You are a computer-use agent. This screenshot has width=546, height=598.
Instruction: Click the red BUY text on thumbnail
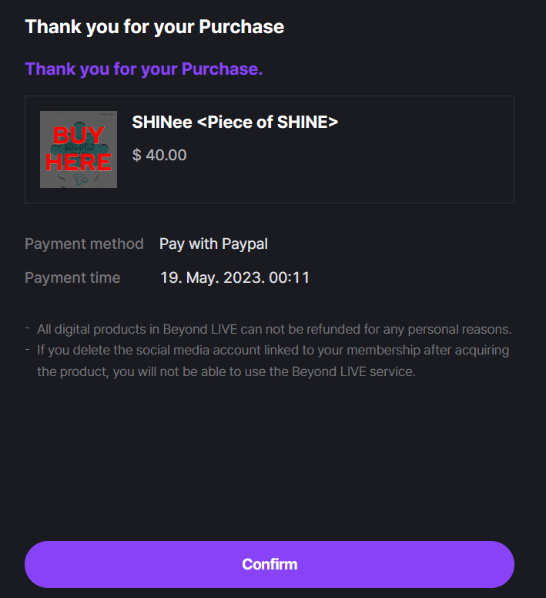coord(79,136)
